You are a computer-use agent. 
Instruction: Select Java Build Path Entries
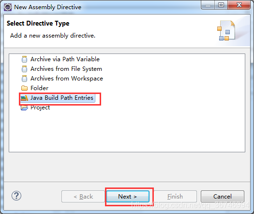[62, 98]
